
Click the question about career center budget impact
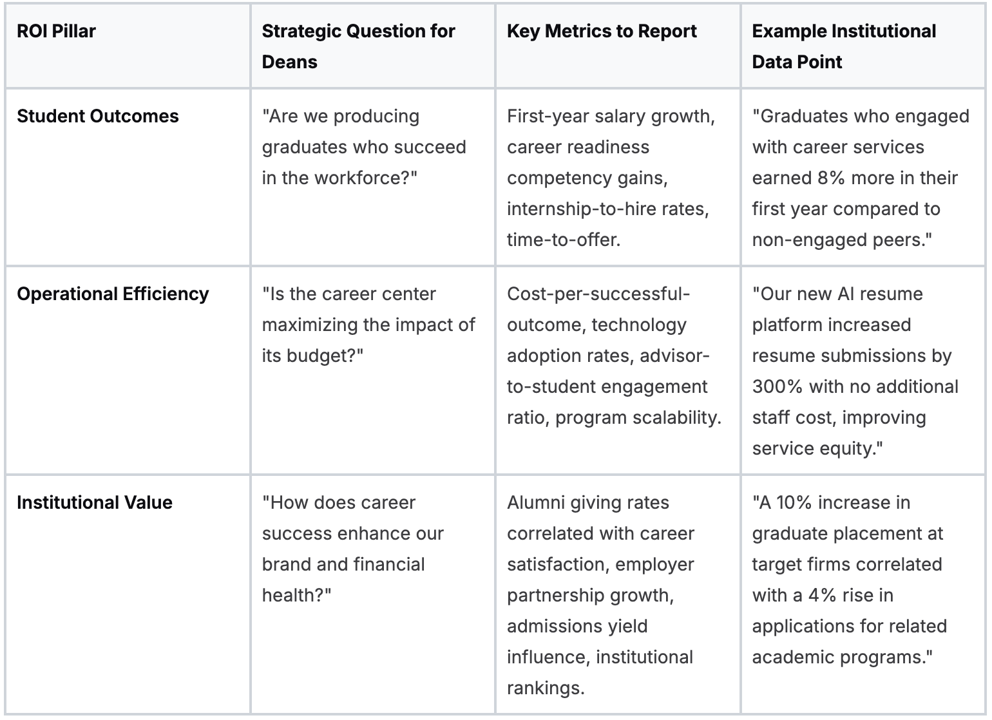pyautogui.click(x=368, y=325)
